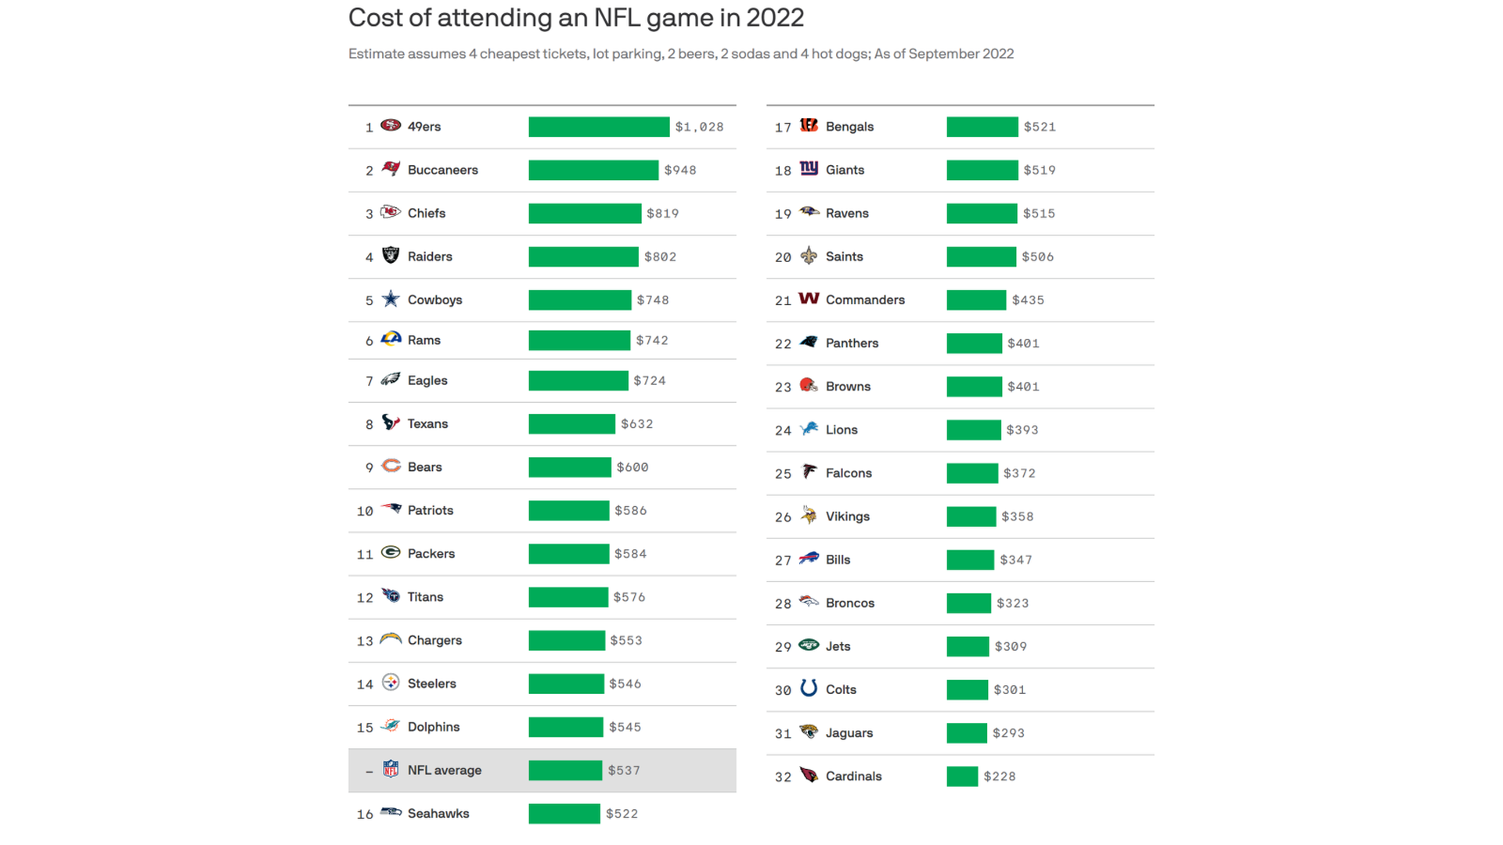Click the 49ers green cost bar
Image resolution: width=1503 pixels, height=845 pixels.
599,127
